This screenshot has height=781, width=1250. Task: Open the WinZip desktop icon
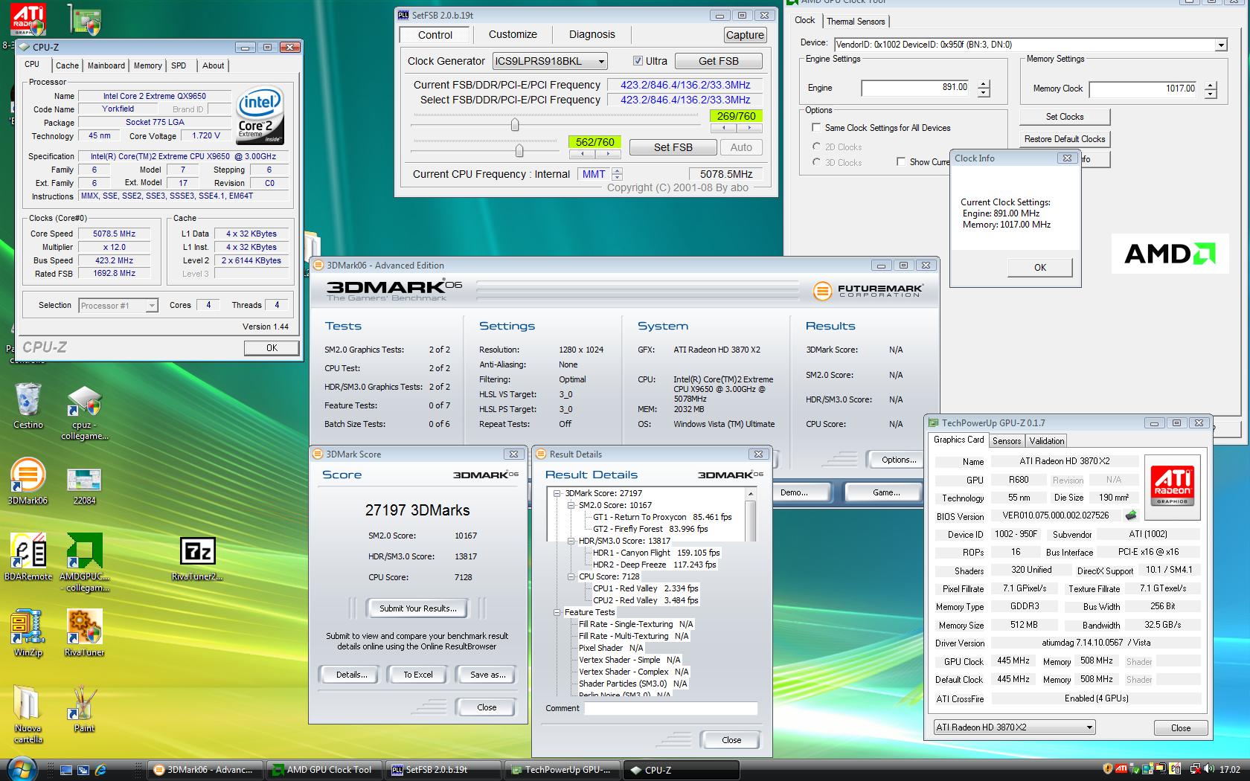tap(28, 633)
